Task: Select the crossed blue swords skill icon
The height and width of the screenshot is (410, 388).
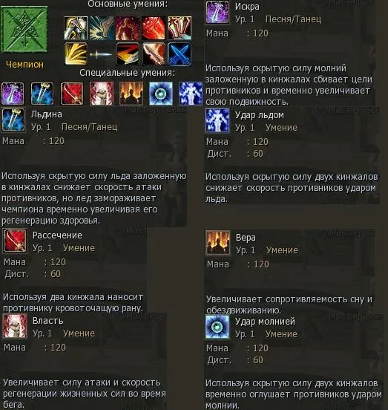Action: (x=180, y=54)
